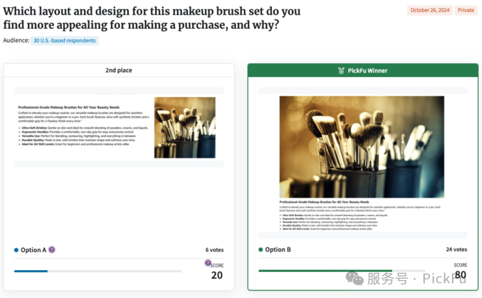482x298 pixels.
Task: Click the 2nd place header
Action: point(119,70)
